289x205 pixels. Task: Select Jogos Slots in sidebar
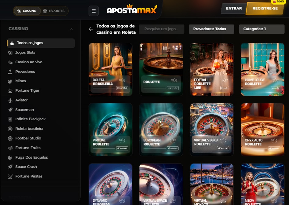click(x=25, y=53)
